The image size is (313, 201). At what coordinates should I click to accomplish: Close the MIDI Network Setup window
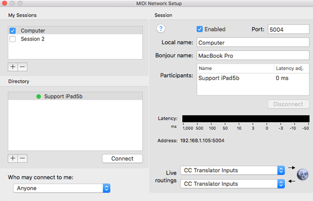click(x=5, y=3)
